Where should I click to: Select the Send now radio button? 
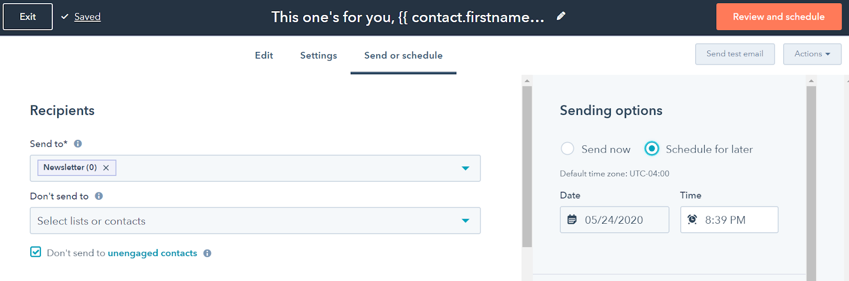coord(567,149)
